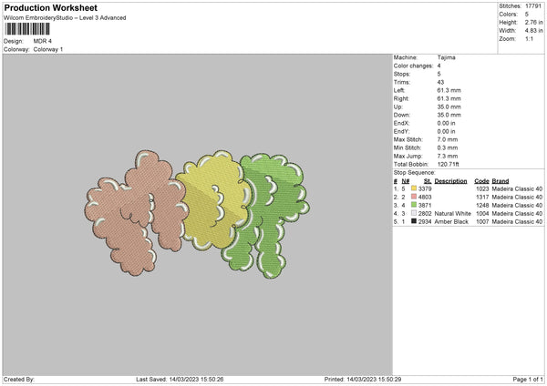Click the Brand column header
The image size is (547, 386).
click(x=501, y=181)
